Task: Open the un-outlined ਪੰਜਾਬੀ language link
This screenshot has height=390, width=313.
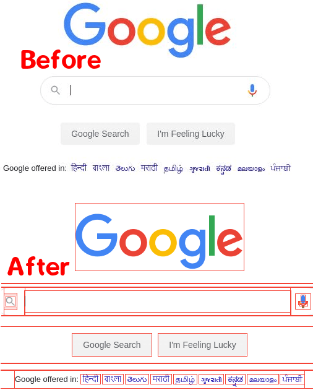Action: tap(280, 168)
